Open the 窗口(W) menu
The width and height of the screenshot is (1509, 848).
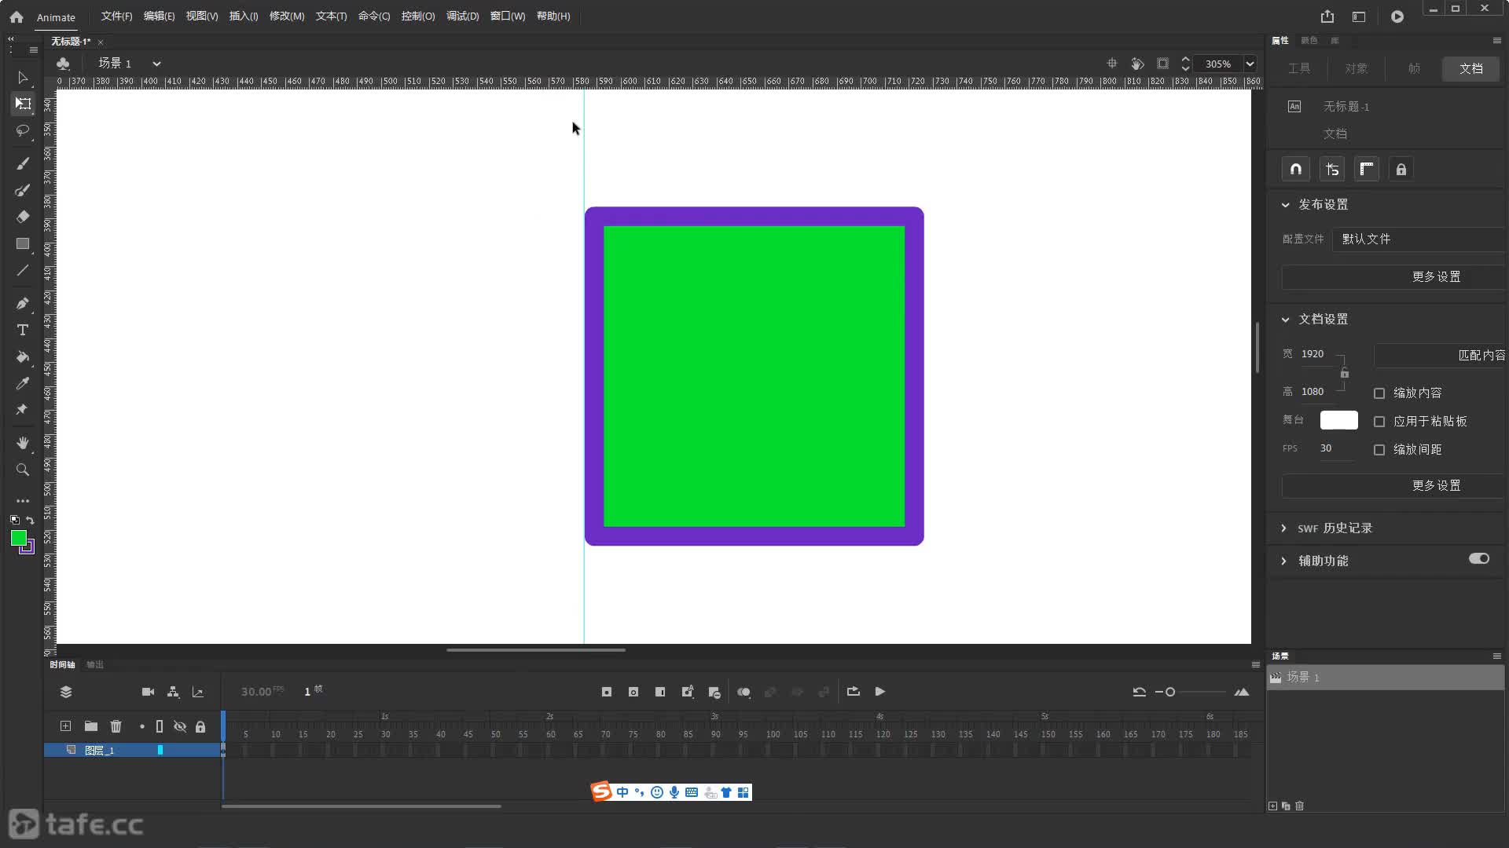(x=508, y=16)
